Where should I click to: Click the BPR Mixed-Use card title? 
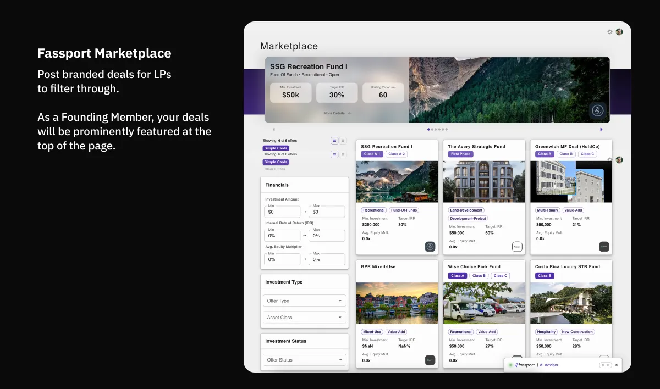click(378, 266)
